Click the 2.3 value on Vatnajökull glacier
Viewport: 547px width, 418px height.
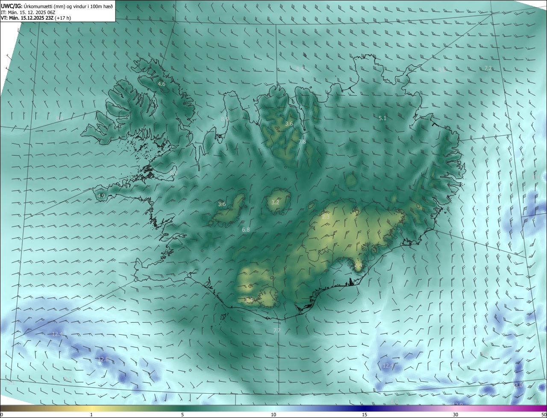pyautogui.click(x=326, y=217)
